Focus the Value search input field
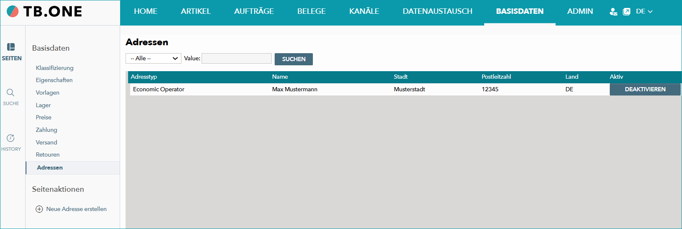The width and height of the screenshot is (682, 229). pyautogui.click(x=236, y=58)
